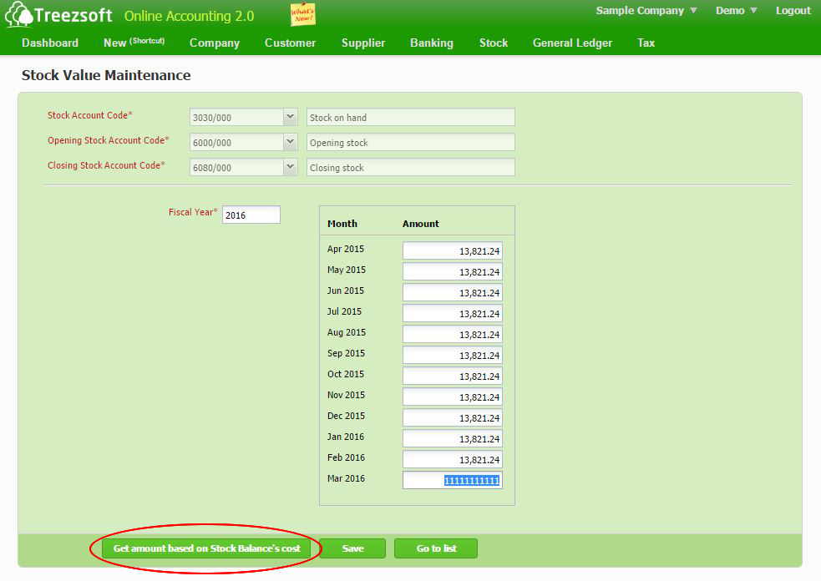The image size is (821, 581).
Task: Open the Company menu
Action: tap(214, 43)
